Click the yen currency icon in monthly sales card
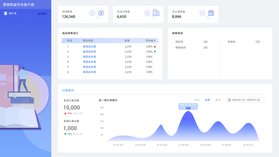279x157 pixels. (x=101, y=13)
